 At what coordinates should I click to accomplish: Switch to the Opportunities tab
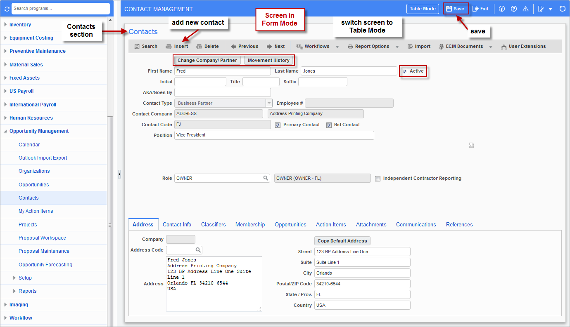click(290, 225)
